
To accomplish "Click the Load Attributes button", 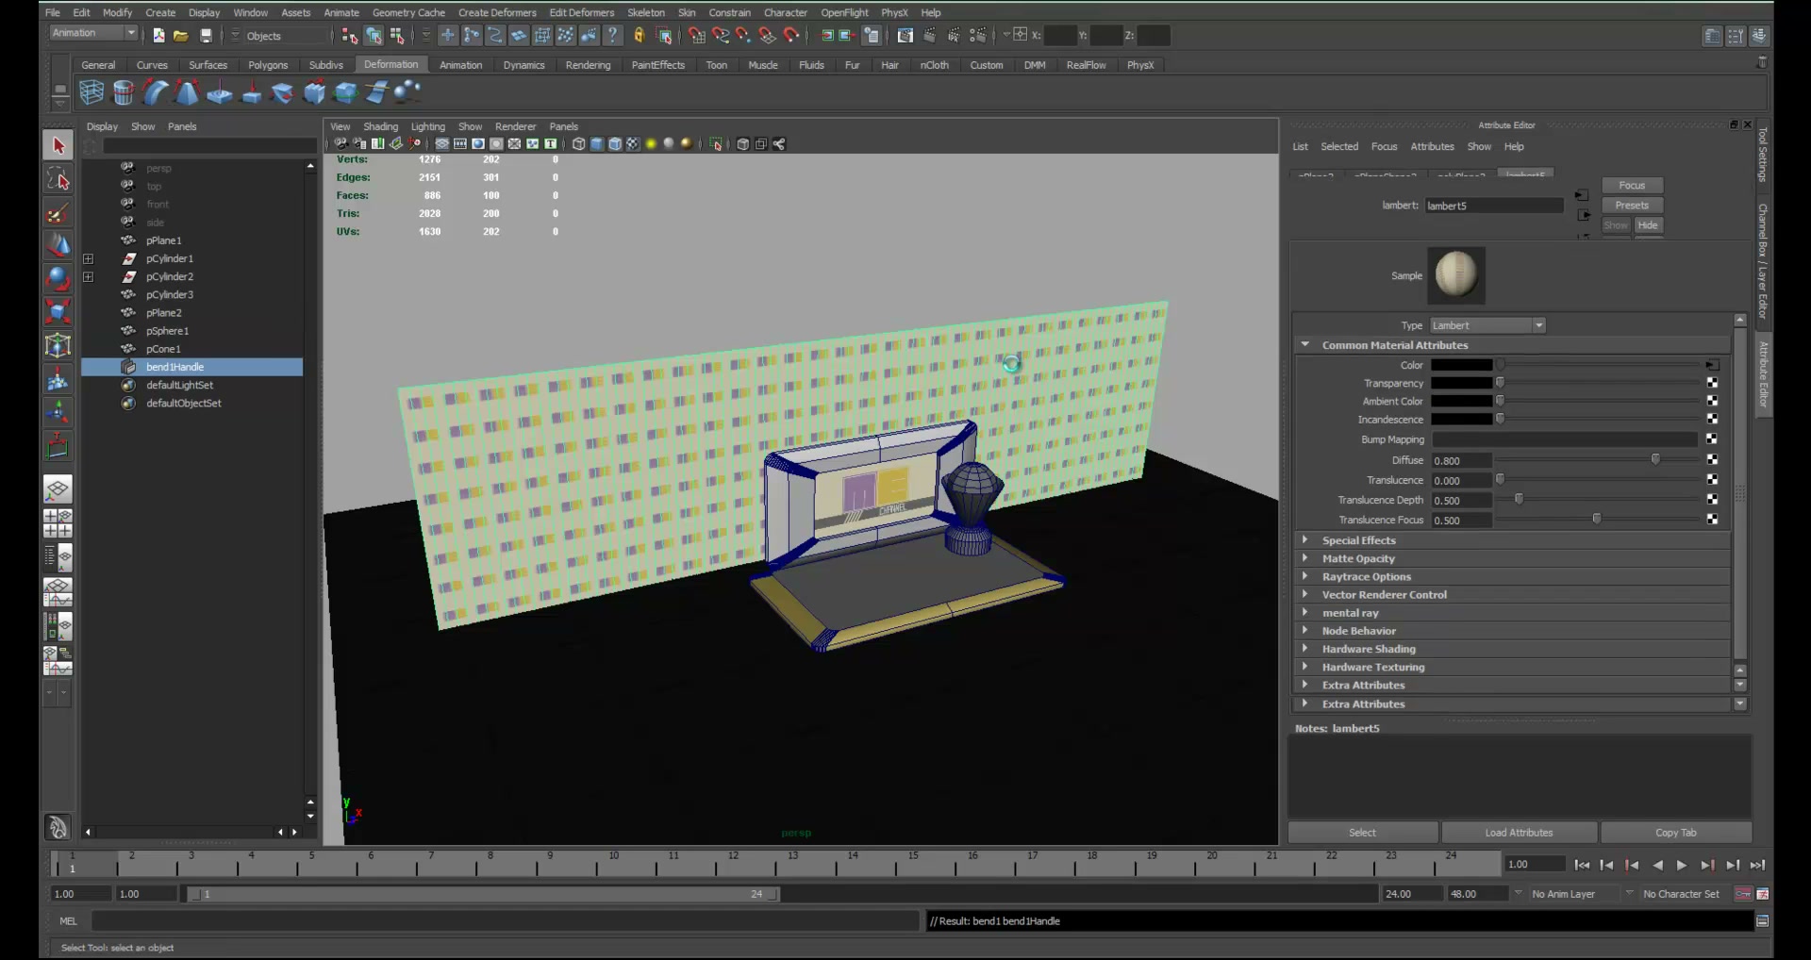I will 1519,833.
